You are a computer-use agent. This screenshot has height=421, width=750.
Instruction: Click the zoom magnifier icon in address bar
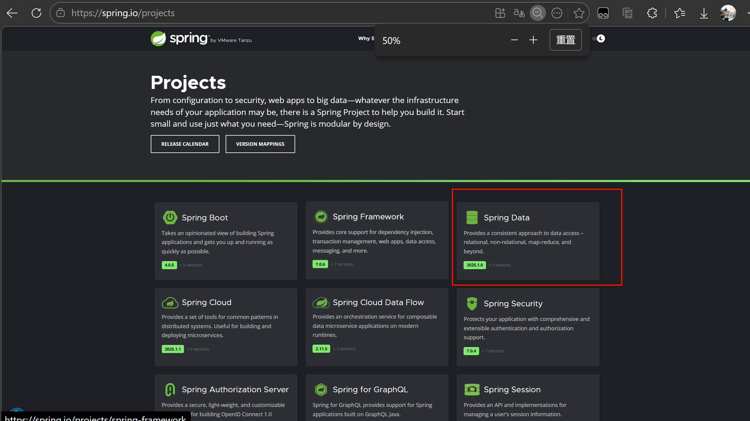click(x=537, y=13)
